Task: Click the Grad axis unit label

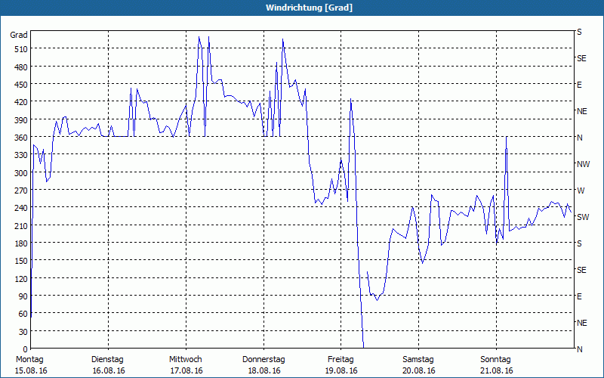Action: click(18, 35)
